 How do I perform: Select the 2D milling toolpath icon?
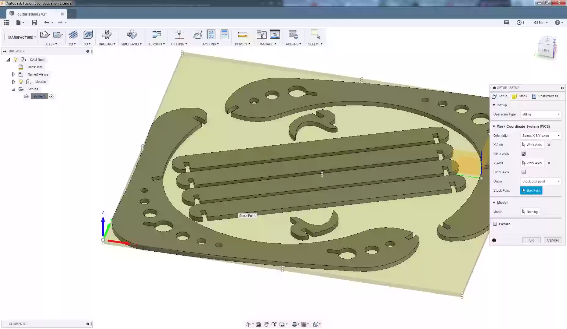73,35
